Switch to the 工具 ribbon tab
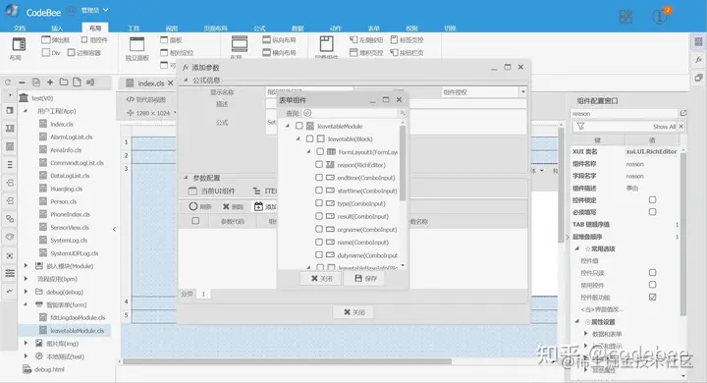Screen dimensions: 707x383 [x=134, y=27]
